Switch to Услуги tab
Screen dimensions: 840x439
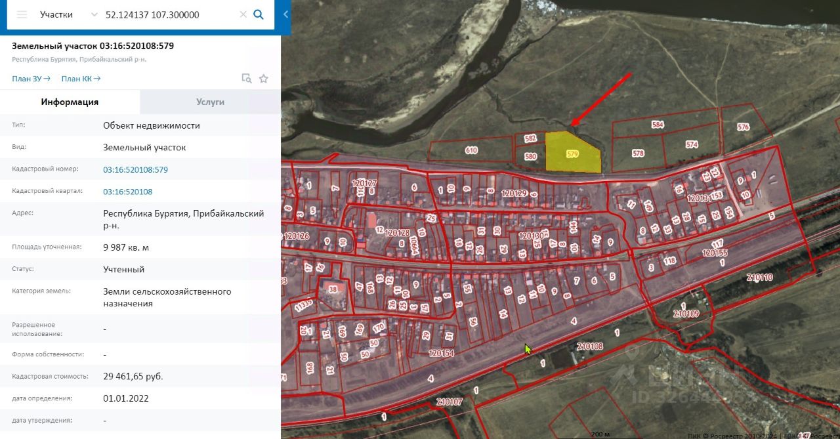[210, 102]
